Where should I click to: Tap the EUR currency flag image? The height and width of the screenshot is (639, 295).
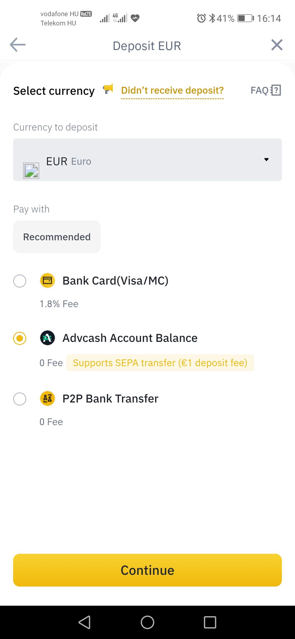(x=31, y=171)
